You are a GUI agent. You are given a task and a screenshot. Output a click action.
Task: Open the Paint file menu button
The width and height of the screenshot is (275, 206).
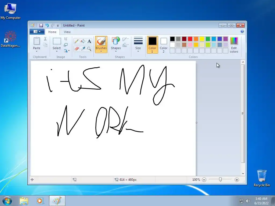click(x=37, y=32)
